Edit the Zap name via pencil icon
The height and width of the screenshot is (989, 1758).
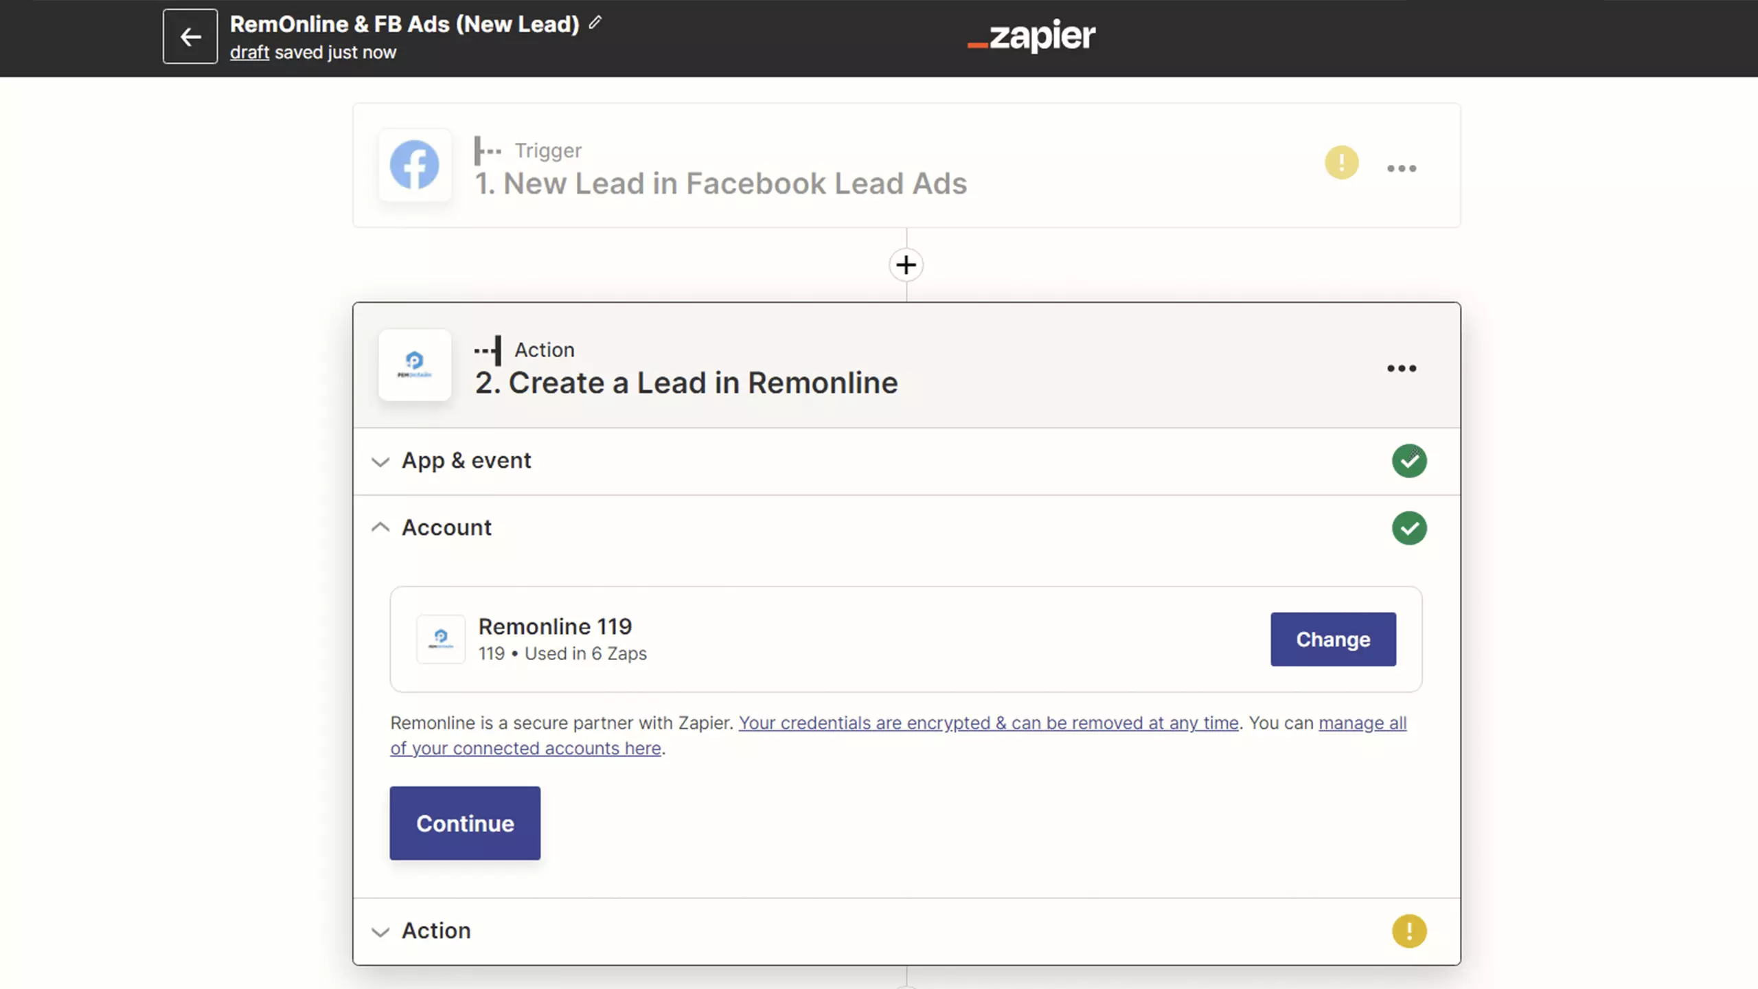(595, 23)
